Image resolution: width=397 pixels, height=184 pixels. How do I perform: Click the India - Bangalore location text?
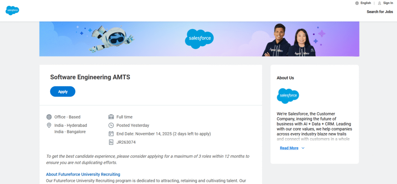(x=70, y=132)
